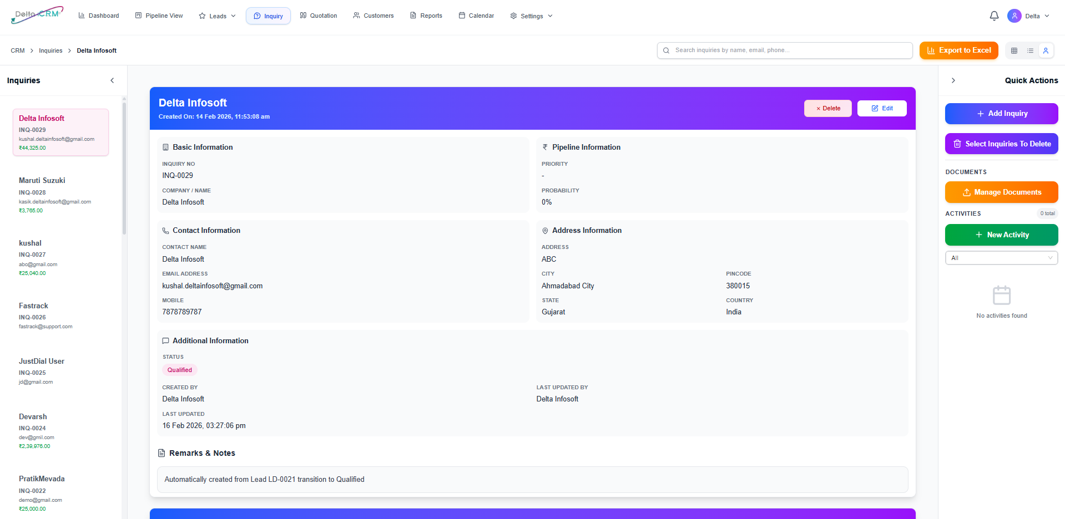Delete the Delta Infosoft inquiry

point(827,109)
